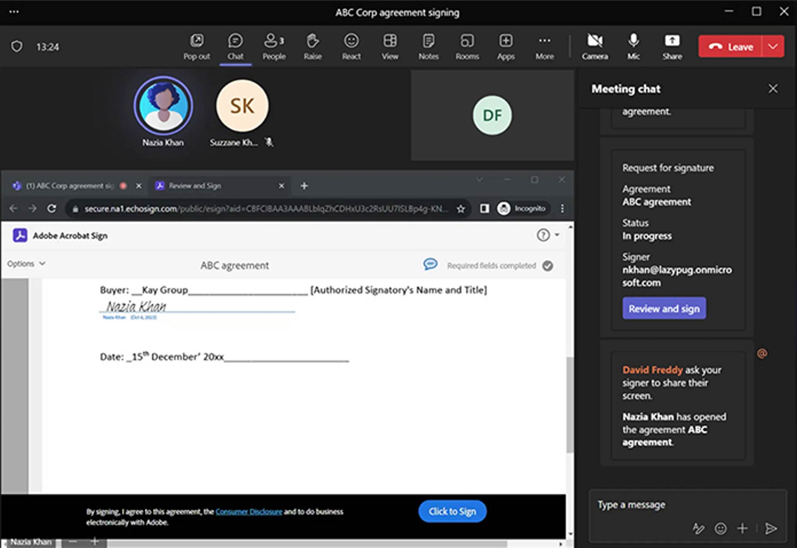Viewport: 797px width, 548px height.
Task: Click Review and sign in chat
Action: coord(664,308)
